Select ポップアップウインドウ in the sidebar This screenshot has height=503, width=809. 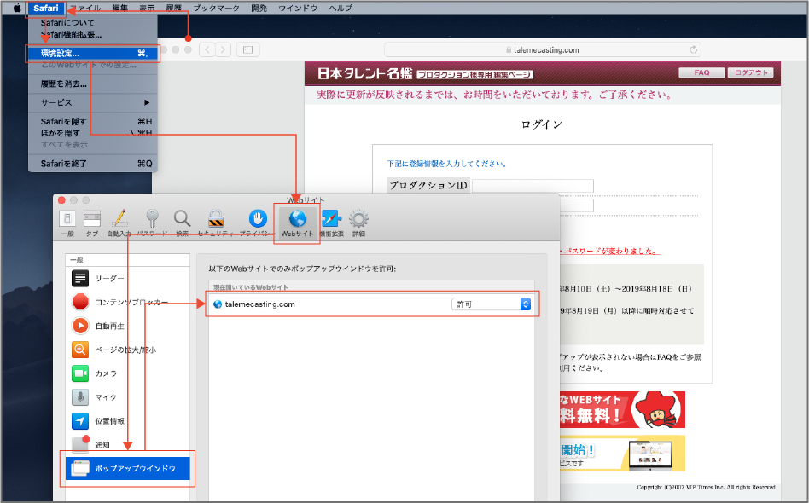pyautogui.click(x=128, y=468)
